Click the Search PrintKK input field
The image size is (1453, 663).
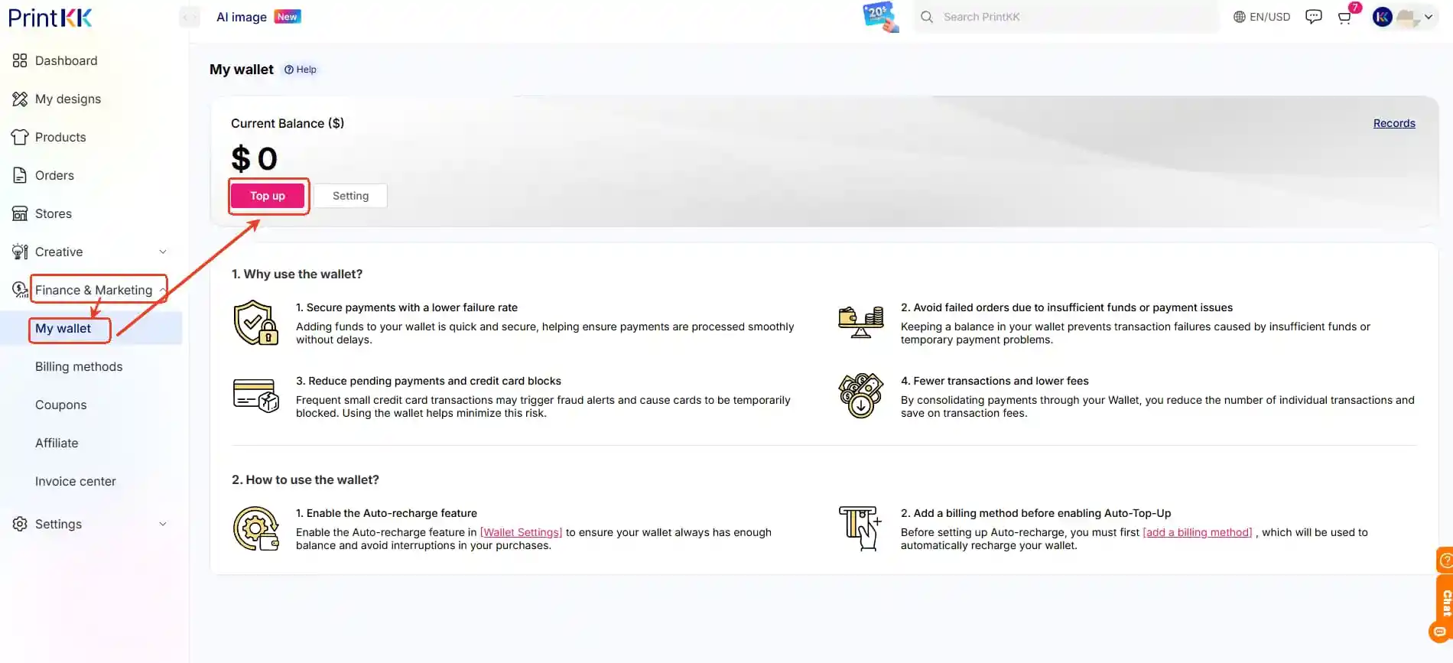pyautogui.click(x=1071, y=17)
